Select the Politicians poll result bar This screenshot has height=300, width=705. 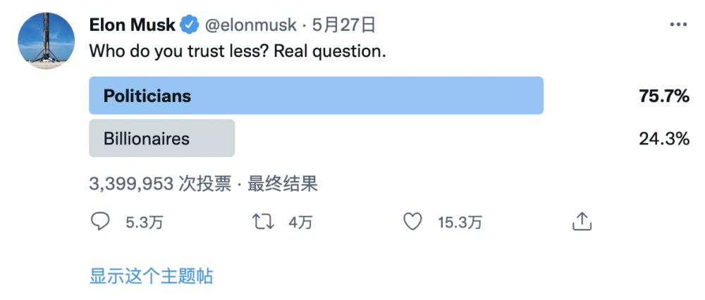[x=316, y=96]
